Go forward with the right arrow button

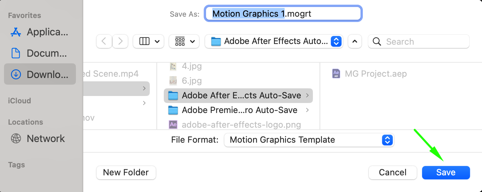120,42
